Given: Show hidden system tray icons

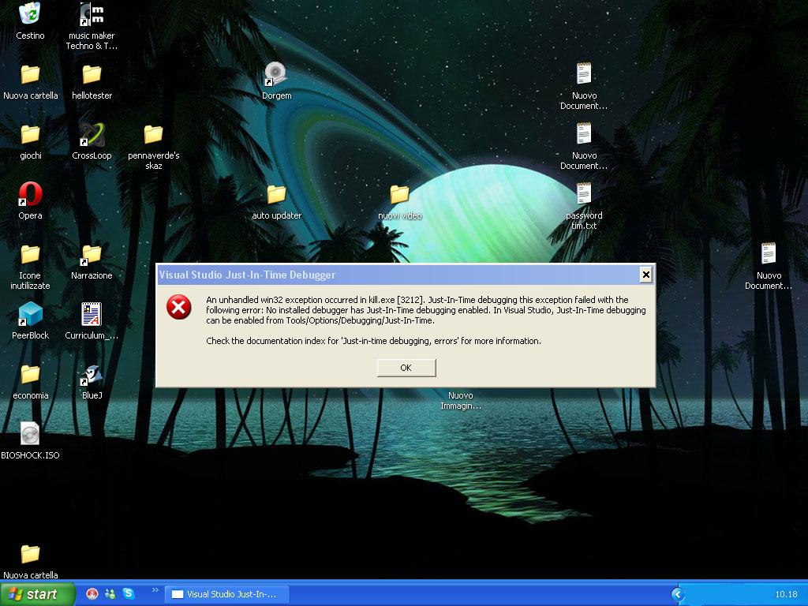Looking at the screenshot, I should [678, 594].
